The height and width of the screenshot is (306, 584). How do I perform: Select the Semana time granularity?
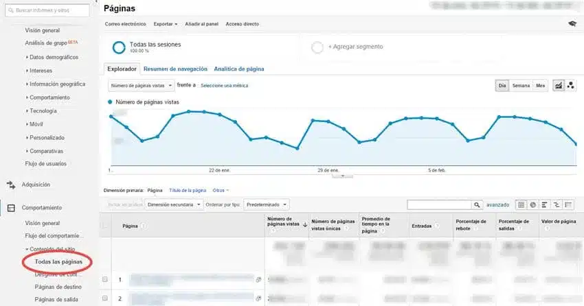521,86
